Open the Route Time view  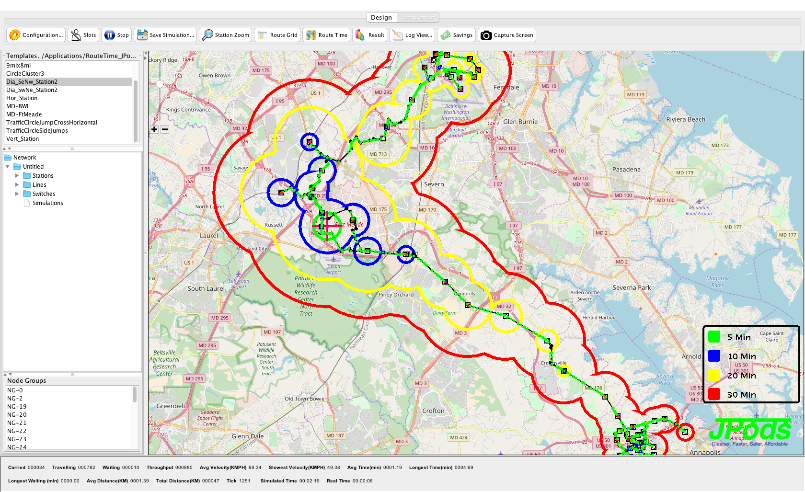point(327,35)
